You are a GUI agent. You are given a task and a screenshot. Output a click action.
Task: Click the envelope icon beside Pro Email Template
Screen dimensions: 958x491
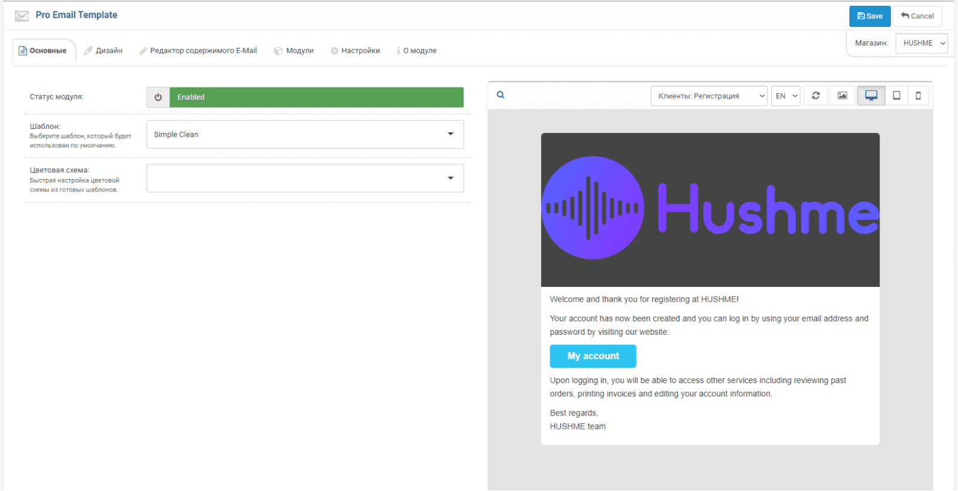pos(22,16)
